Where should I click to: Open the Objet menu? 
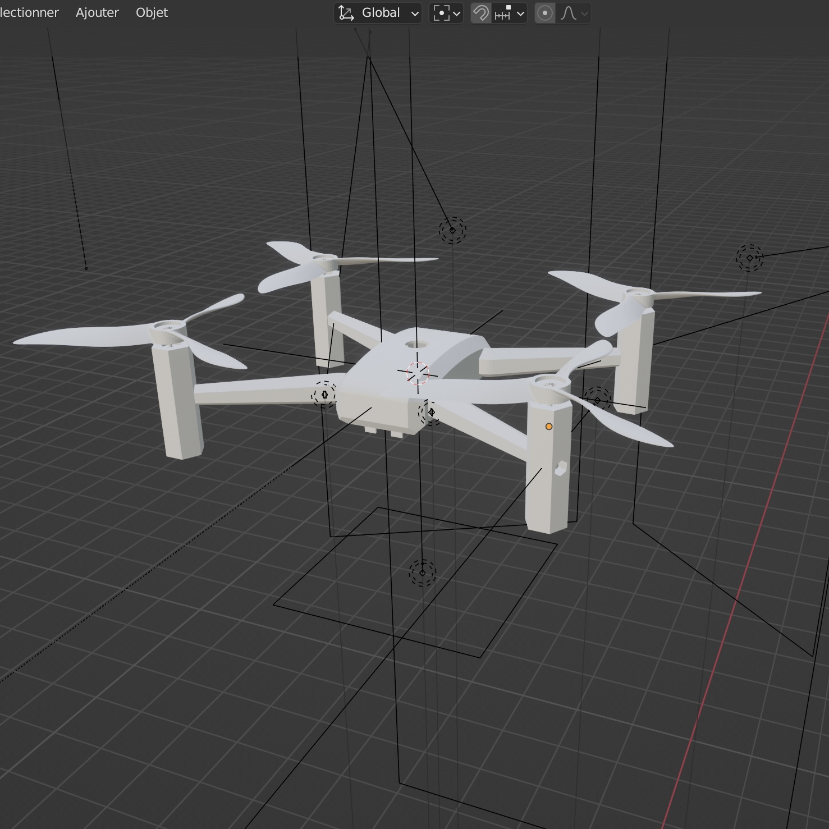click(x=151, y=12)
